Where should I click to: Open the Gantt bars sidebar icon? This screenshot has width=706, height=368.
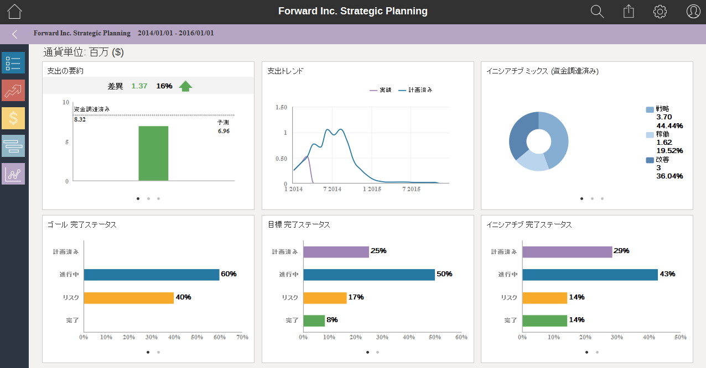point(13,146)
